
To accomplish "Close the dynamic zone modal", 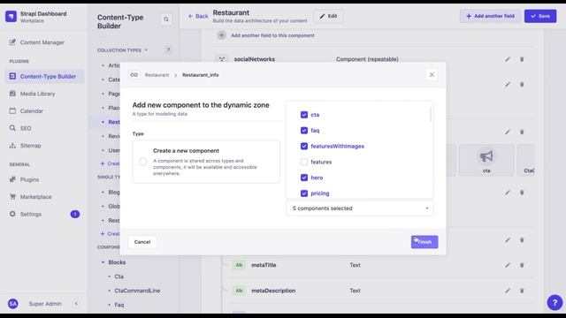I will pyautogui.click(x=432, y=75).
